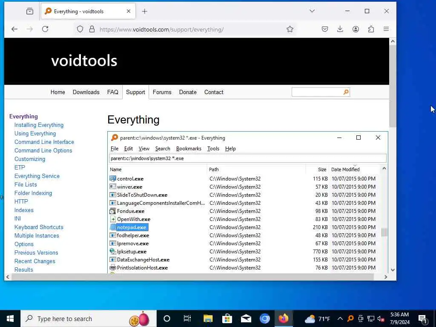Click the browser address bar URL

pyautogui.click(x=161, y=29)
